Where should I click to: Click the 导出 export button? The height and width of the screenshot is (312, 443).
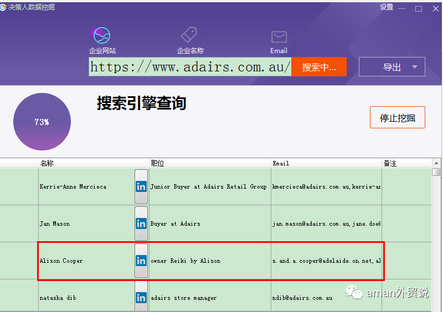click(x=392, y=66)
